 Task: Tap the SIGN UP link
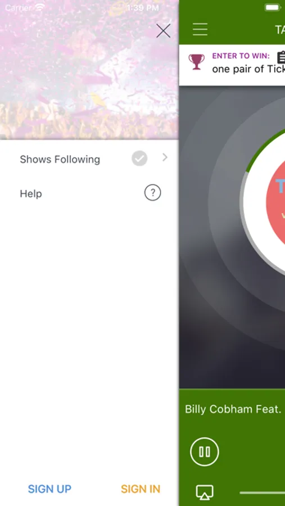click(49, 489)
